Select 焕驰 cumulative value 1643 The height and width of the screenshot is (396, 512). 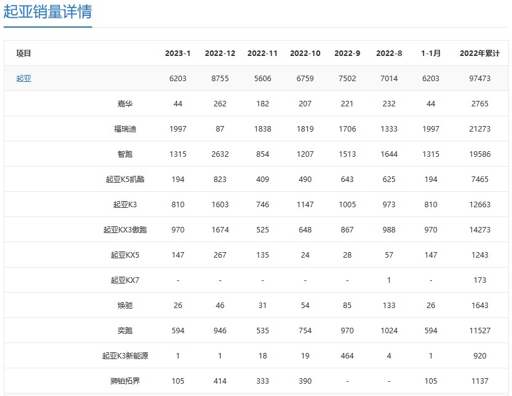click(479, 305)
